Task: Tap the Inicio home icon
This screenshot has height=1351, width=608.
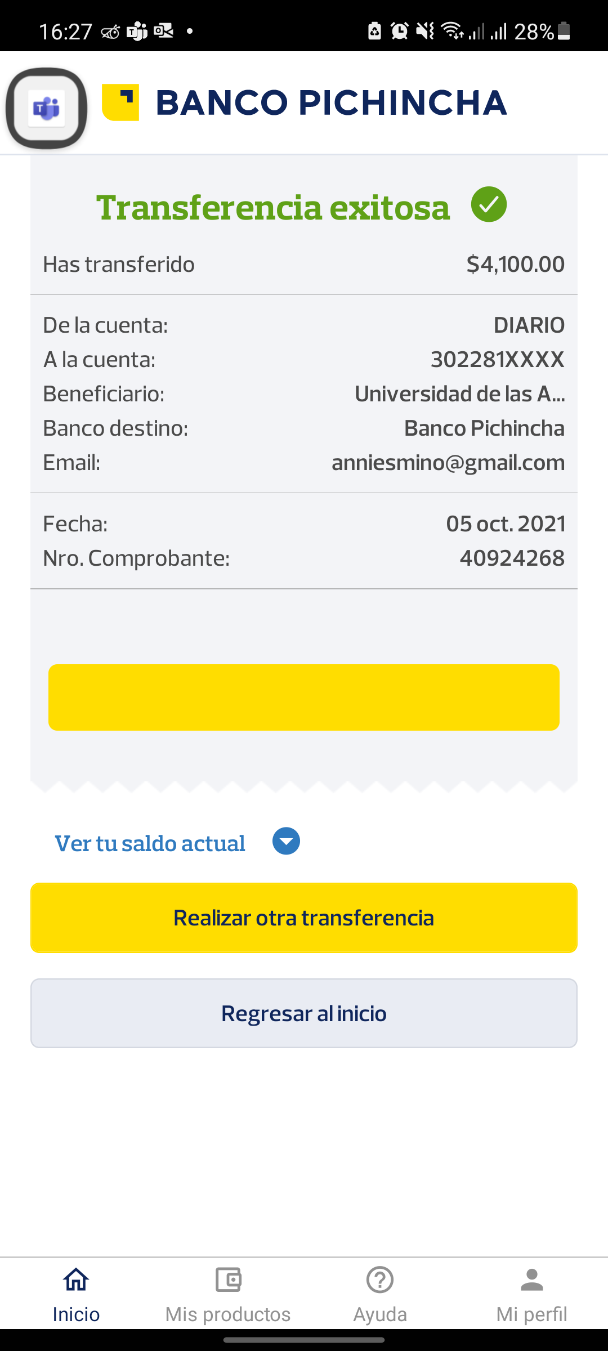Action: coord(76,1280)
